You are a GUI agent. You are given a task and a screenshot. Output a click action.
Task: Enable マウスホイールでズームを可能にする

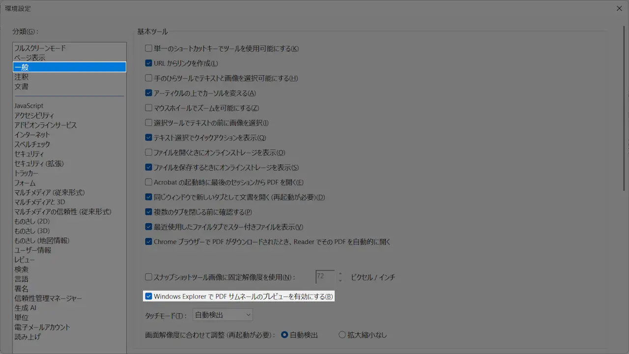(x=149, y=108)
